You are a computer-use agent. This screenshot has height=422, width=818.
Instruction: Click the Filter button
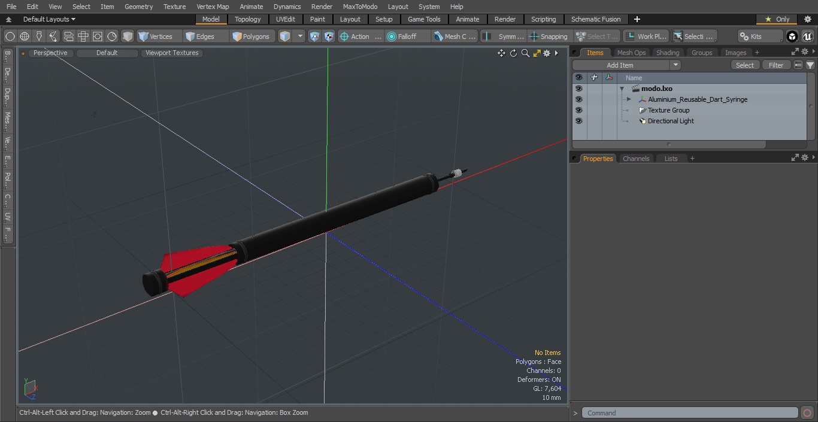[x=776, y=65]
